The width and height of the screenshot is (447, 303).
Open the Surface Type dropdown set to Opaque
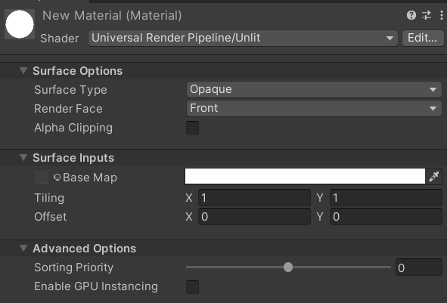click(314, 90)
